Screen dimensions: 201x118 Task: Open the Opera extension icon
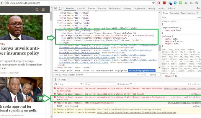coord(159,3)
